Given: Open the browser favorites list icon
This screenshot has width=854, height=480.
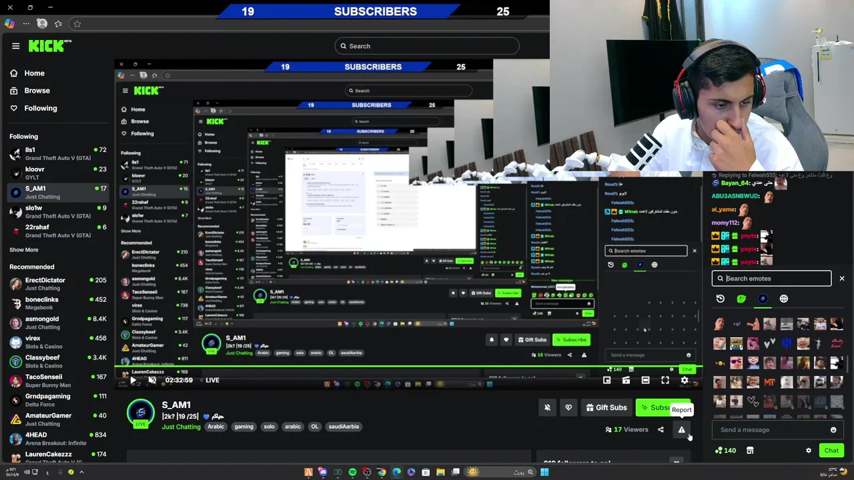Looking at the screenshot, I should tap(59, 23).
